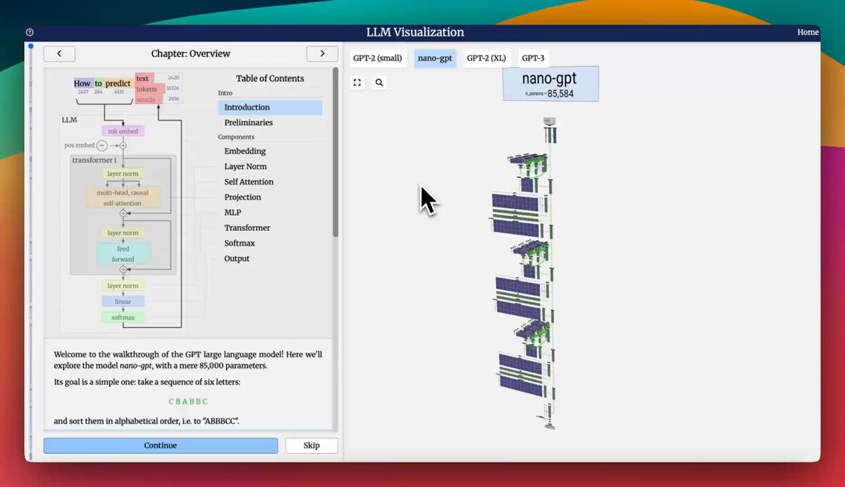Click the multi-head, causal self-attention block
The width and height of the screenshot is (845, 487).
[123, 198]
